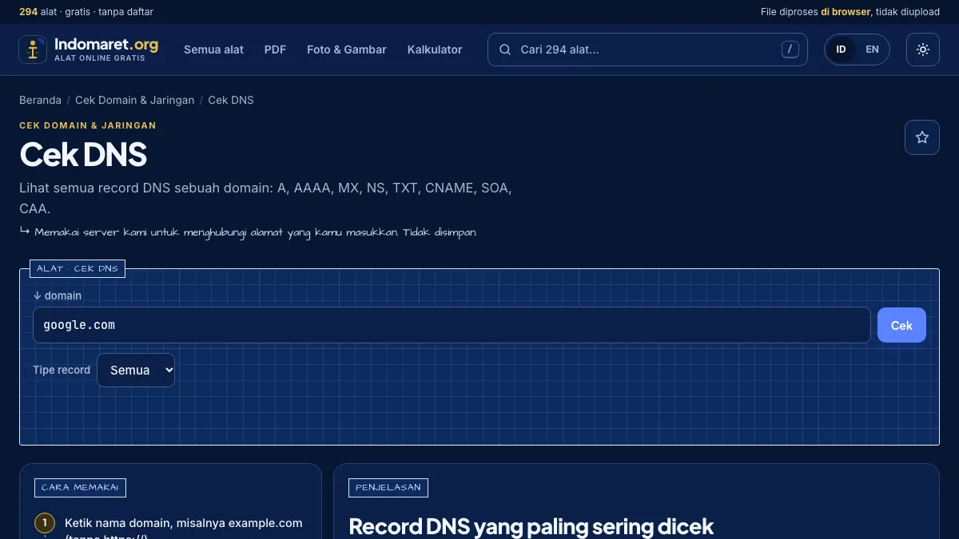Open the Tipe record dropdown
The image size is (959, 539).
[x=136, y=371]
